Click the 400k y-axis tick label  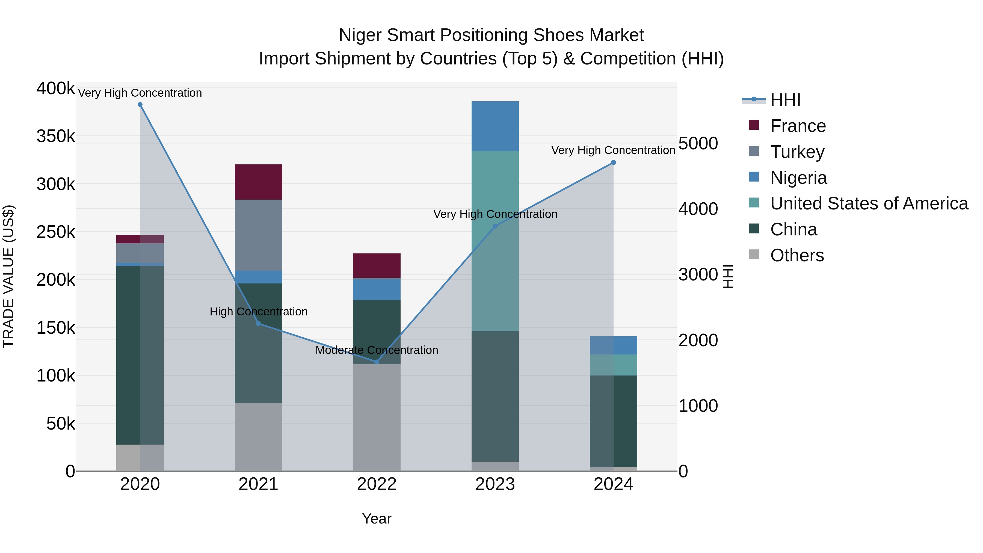coord(56,88)
